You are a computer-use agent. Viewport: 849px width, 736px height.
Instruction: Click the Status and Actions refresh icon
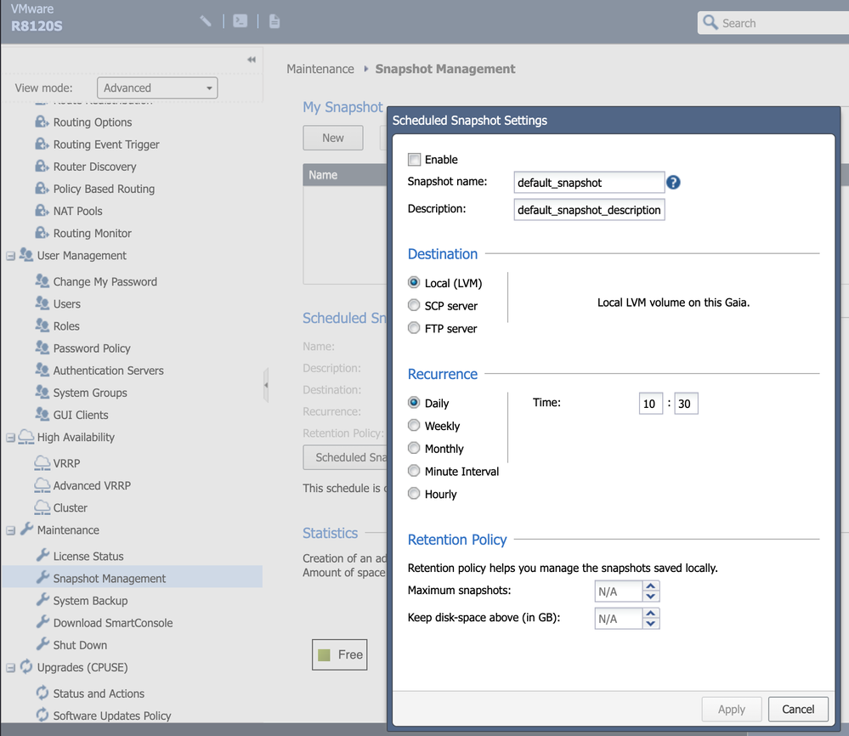click(x=42, y=693)
